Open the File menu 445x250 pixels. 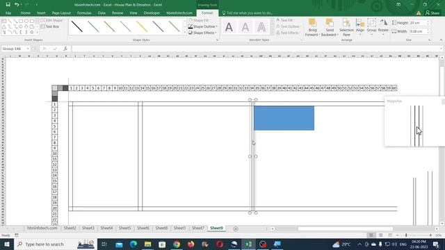pyautogui.click(x=8, y=13)
